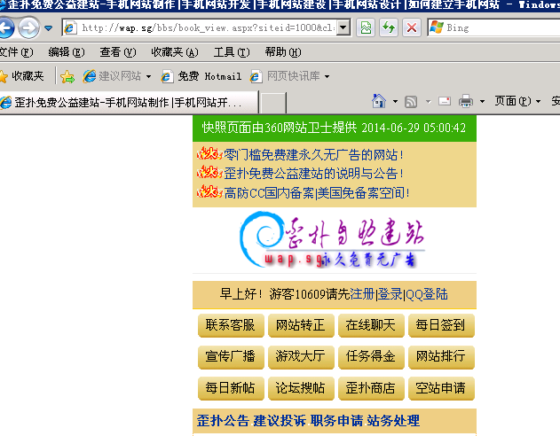
Task: Click the 游戏大厅 button
Action: click(301, 356)
